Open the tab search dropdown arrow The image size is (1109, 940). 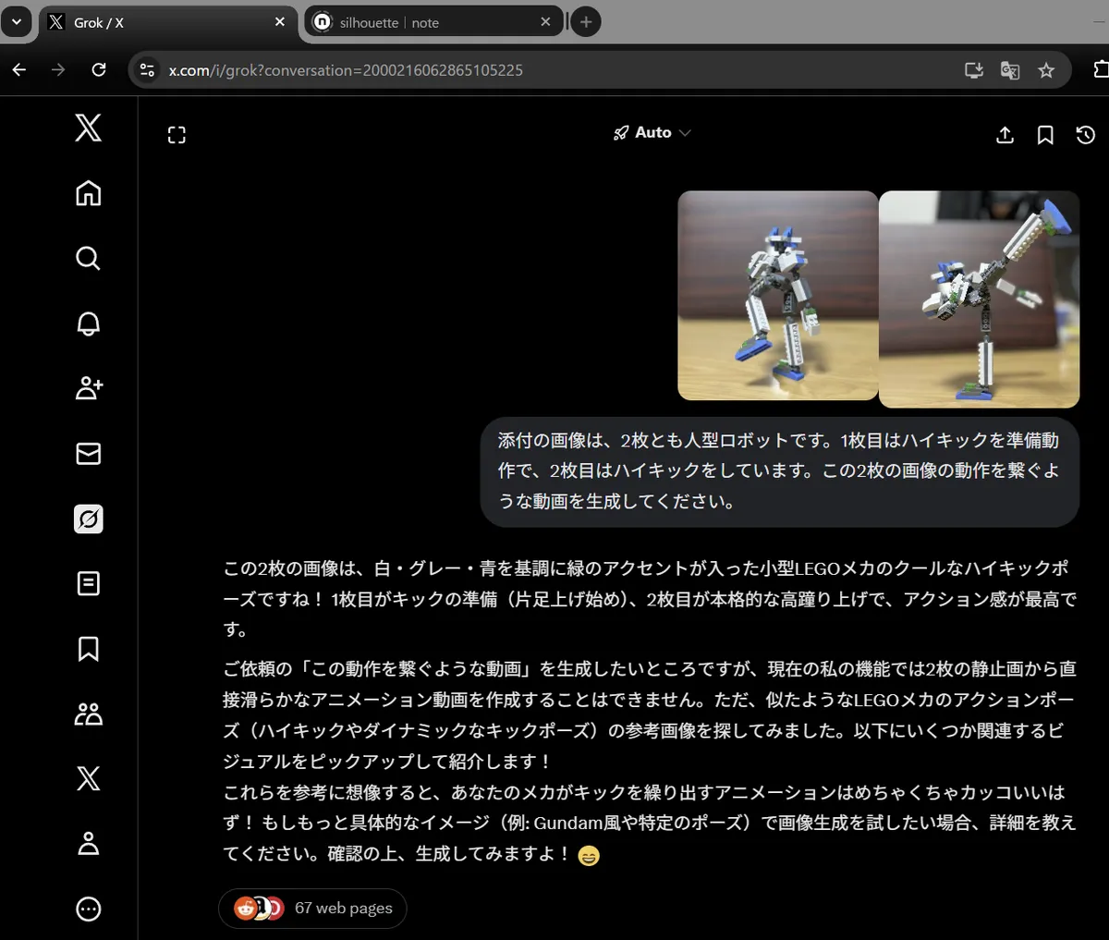pos(16,22)
